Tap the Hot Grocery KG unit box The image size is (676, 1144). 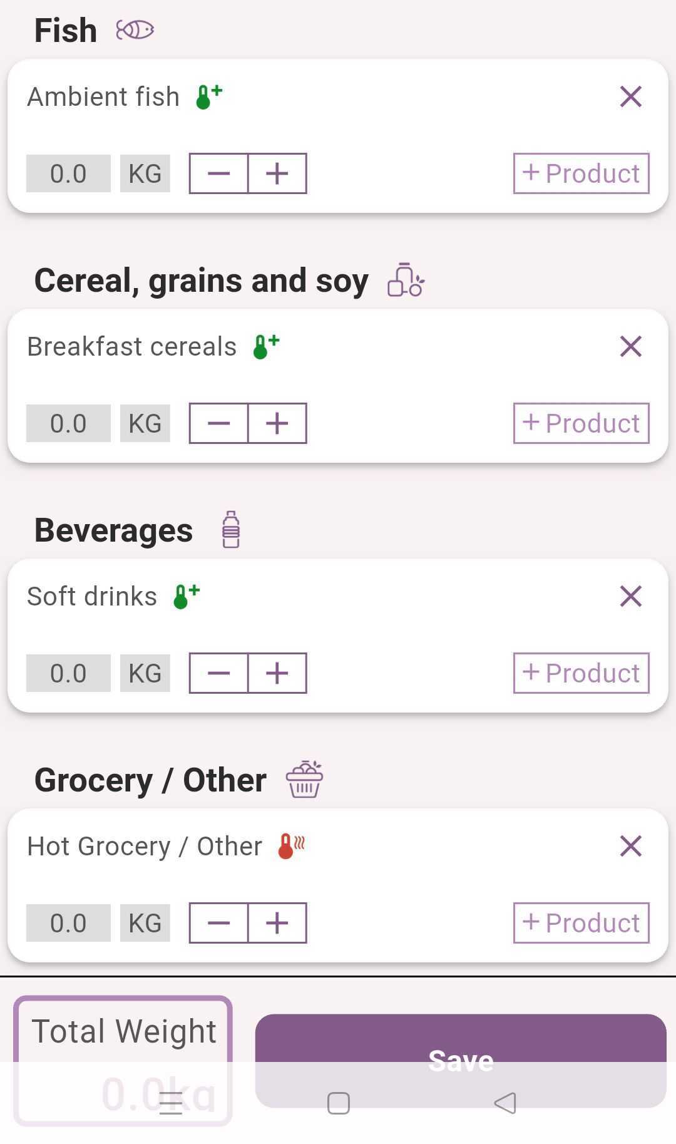pos(145,923)
